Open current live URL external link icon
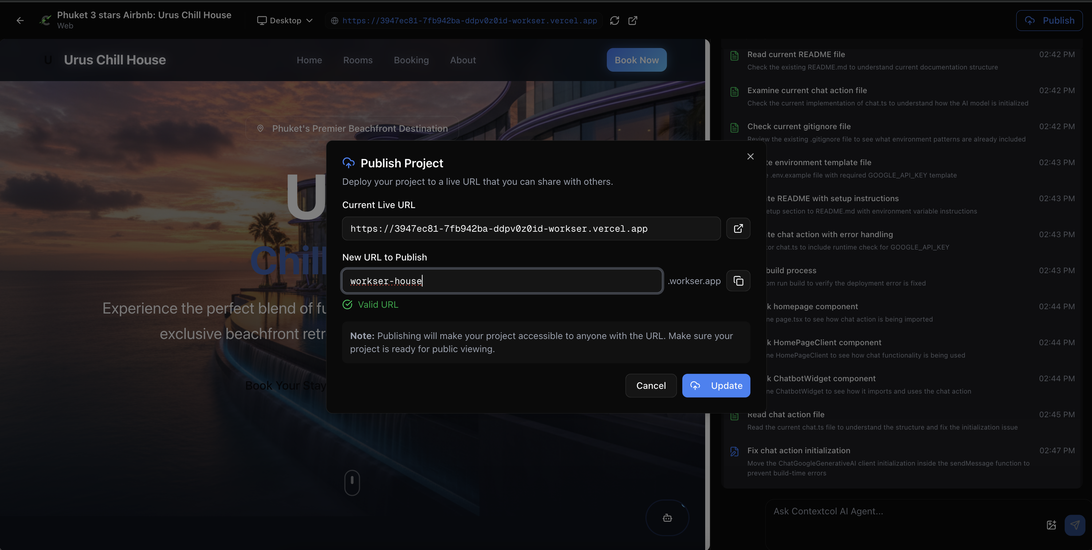Image resolution: width=1092 pixels, height=550 pixels. pos(738,229)
